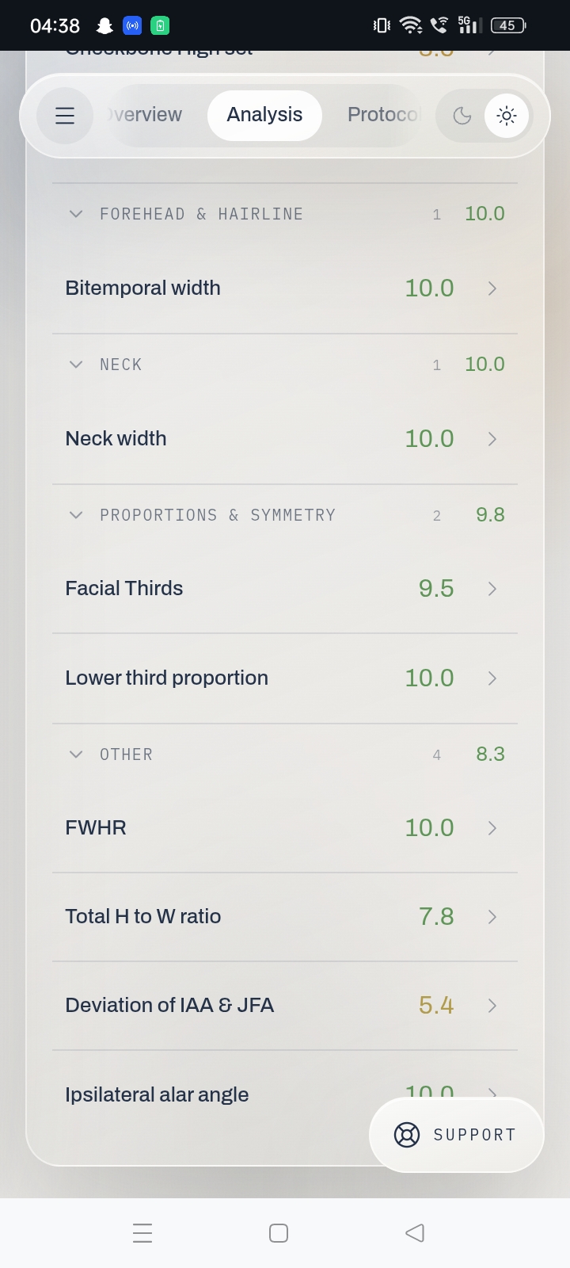Select light mode sun icon
This screenshot has height=1268, width=570.
pyautogui.click(x=507, y=116)
